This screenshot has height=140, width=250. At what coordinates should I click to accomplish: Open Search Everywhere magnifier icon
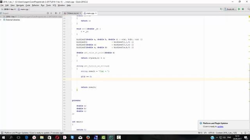coord(248,9)
